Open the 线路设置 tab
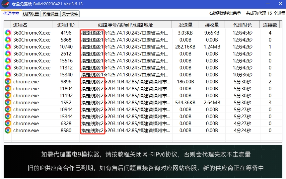286x179 pixels. tap(31, 14)
